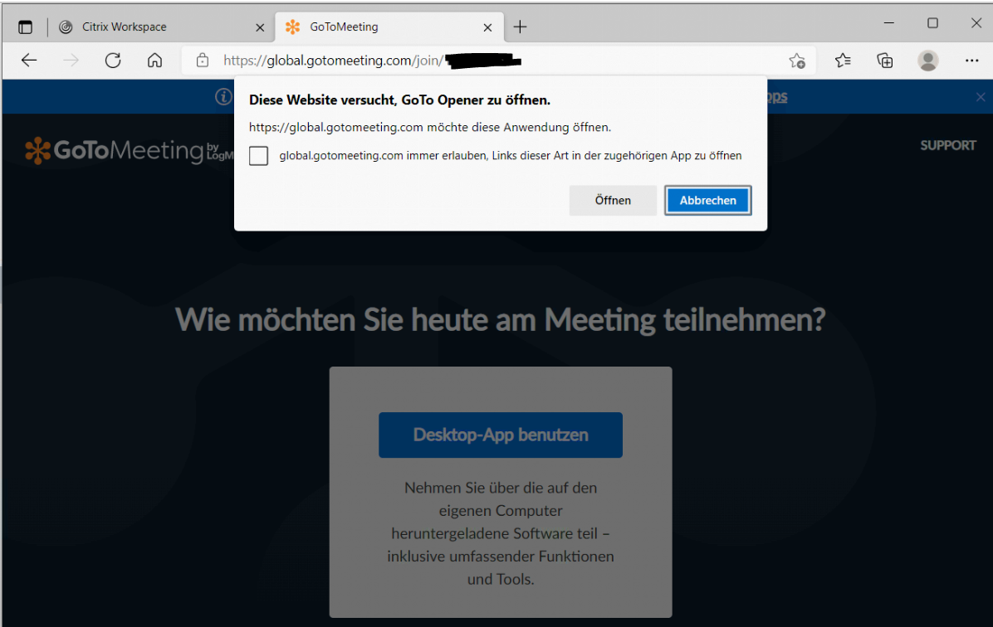993x627 pixels.
Task: Click the address bar URL
Action: [x=372, y=61]
